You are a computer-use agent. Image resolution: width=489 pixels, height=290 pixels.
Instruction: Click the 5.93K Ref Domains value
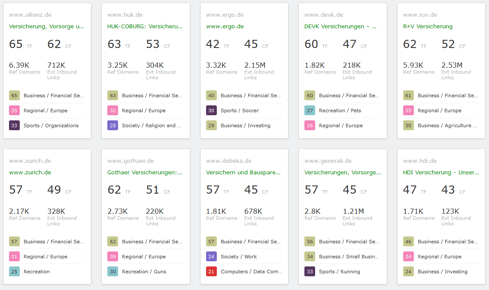(x=413, y=66)
